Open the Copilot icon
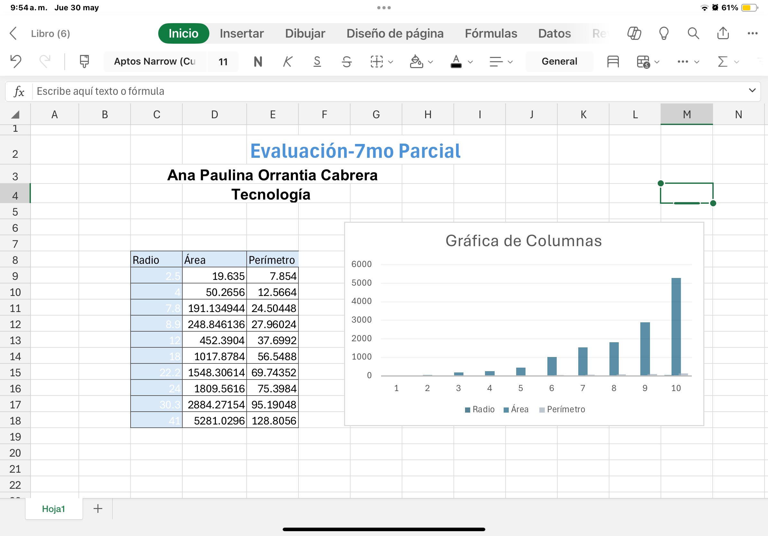Image resolution: width=768 pixels, height=536 pixels. (x=634, y=33)
